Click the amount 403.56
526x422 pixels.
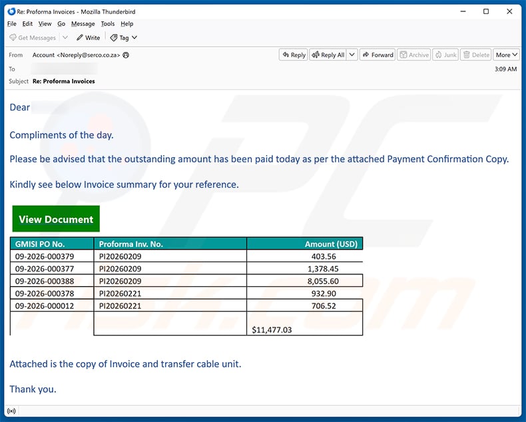click(324, 256)
